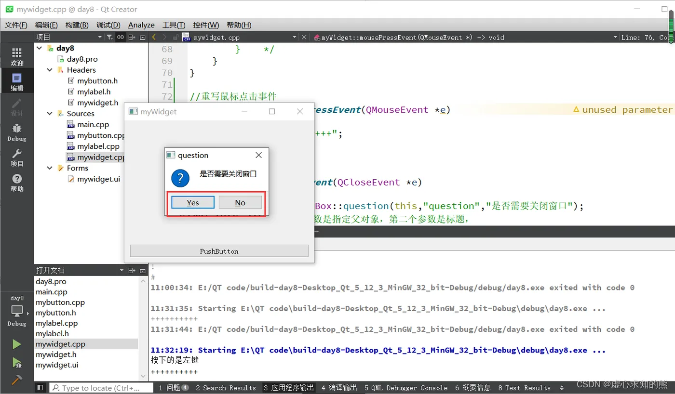Focus the Type to locate search field
The width and height of the screenshot is (675, 394).
coord(100,388)
